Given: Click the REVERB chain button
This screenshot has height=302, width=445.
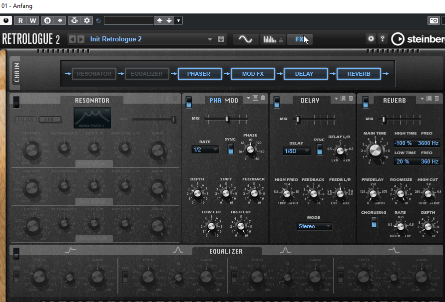Looking at the screenshot, I should [x=359, y=74].
